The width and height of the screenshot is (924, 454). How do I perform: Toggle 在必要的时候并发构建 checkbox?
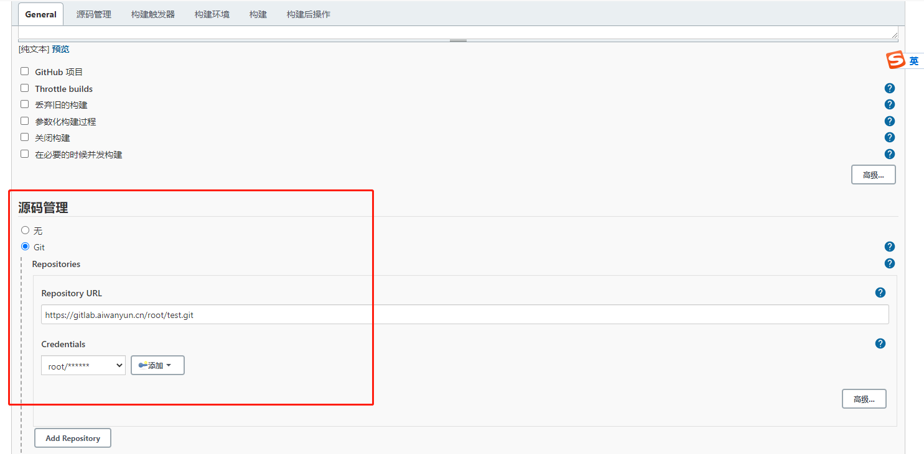click(x=25, y=154)
